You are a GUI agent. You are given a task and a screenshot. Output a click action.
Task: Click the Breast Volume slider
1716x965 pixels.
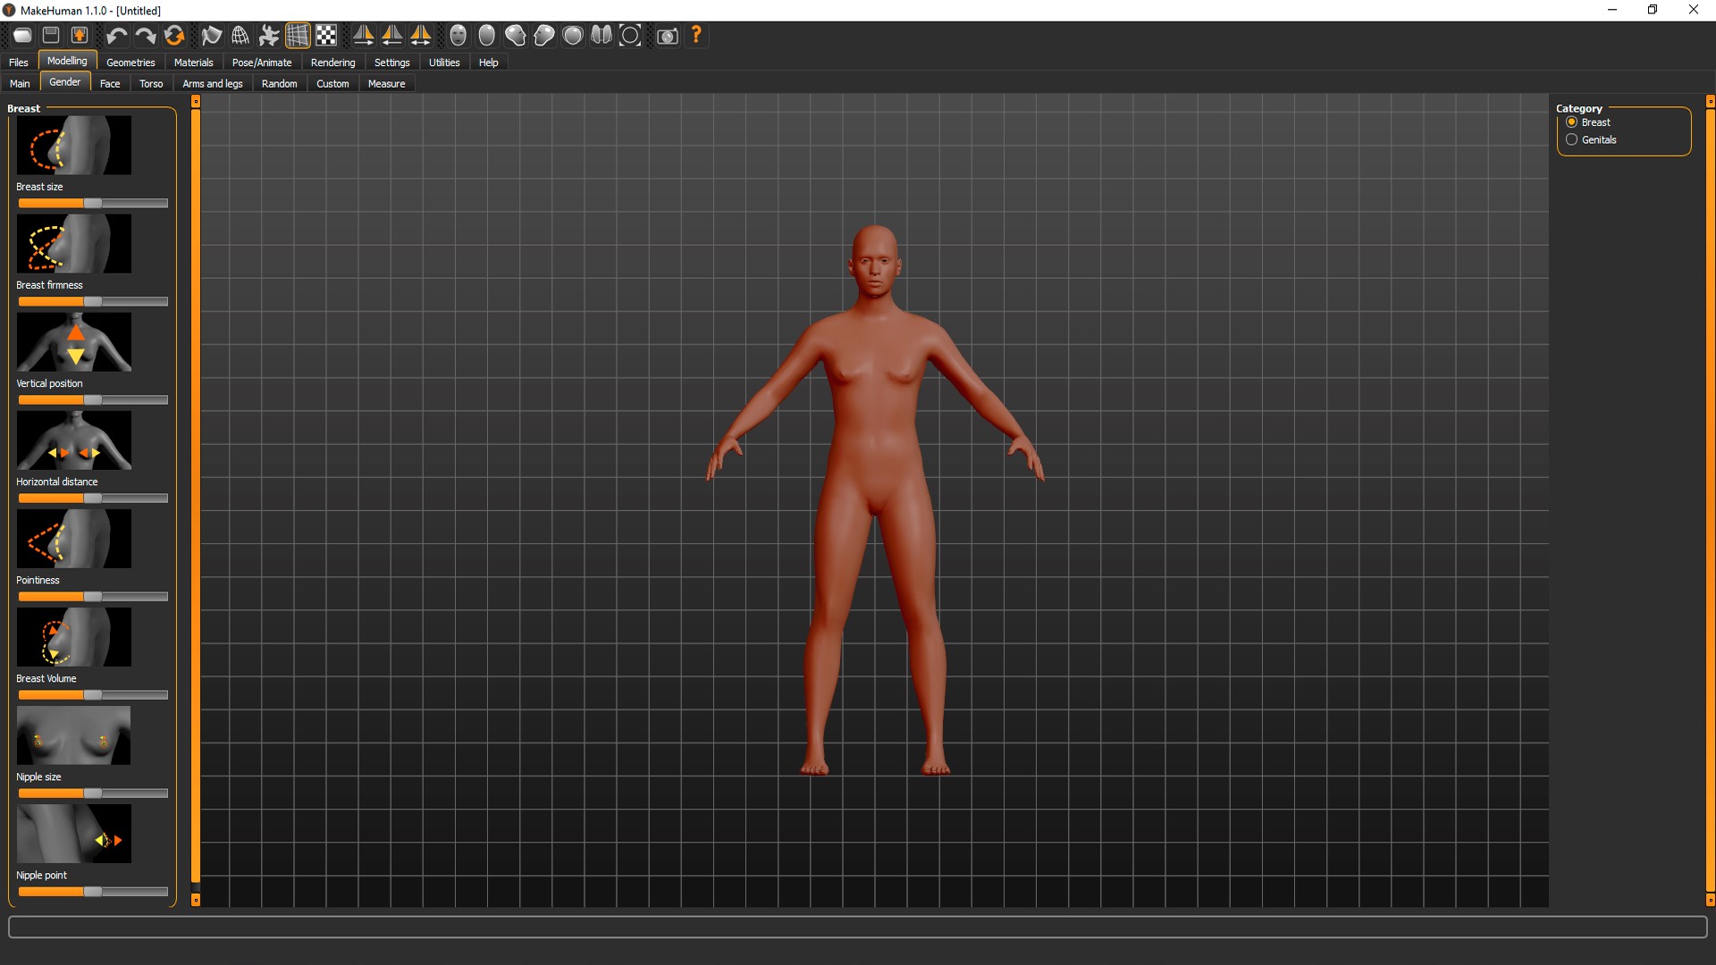[93, 695]
